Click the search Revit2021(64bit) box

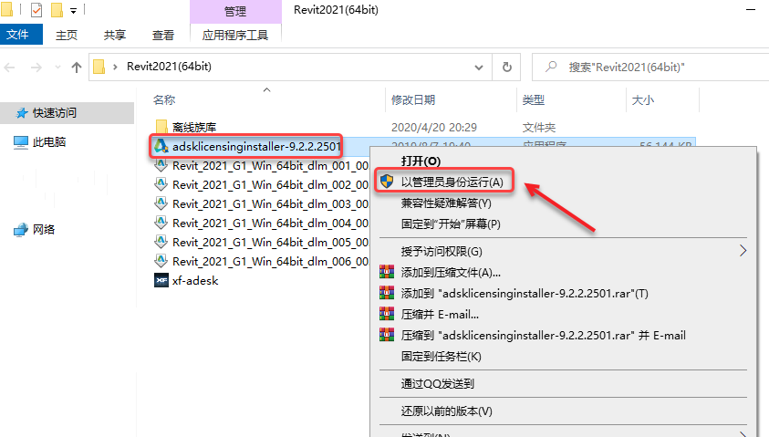650,68
